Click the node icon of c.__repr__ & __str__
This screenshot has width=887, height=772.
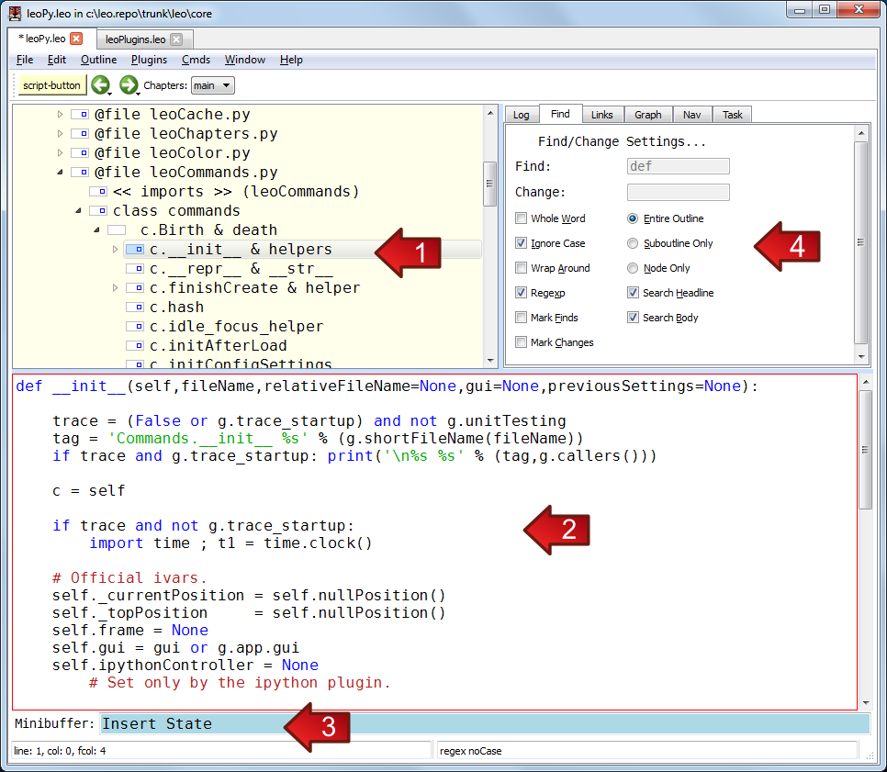[135, 268]
